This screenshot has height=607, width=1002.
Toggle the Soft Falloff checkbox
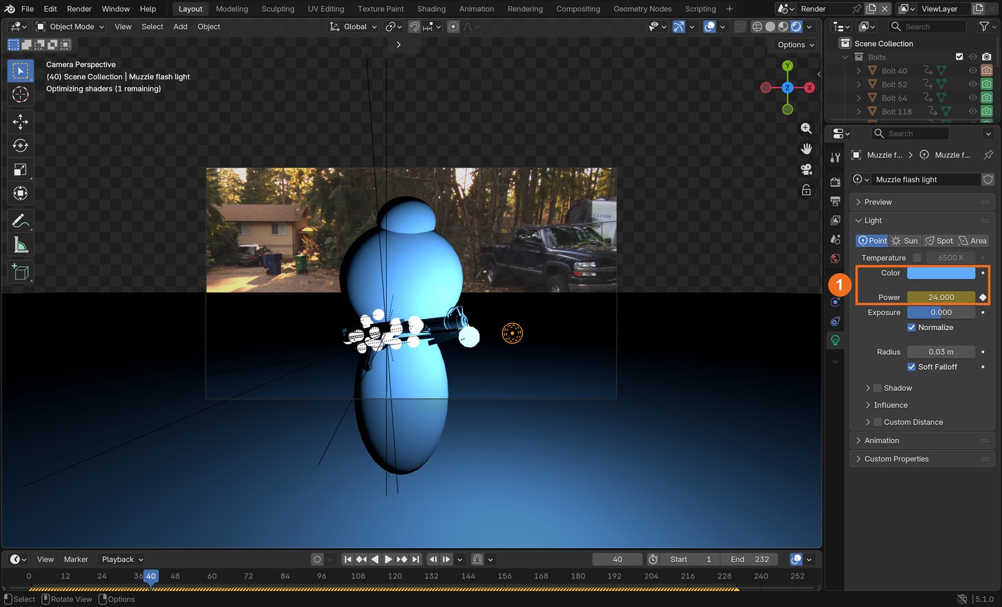(x=911, y=367)
